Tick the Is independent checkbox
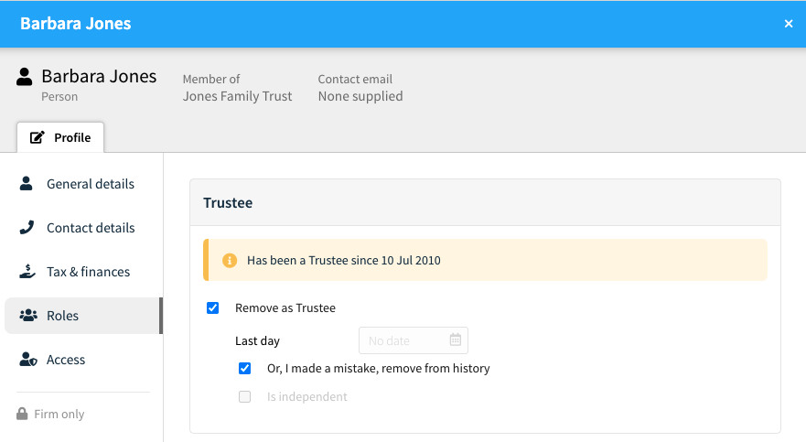The image size is (806, 442). tap(244, 397)
